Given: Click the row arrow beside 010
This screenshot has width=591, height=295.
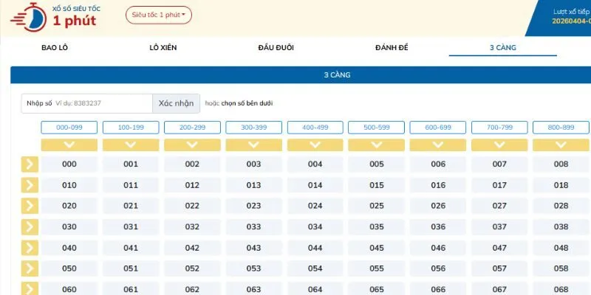Looking at the screenshot, I should click(x=30, y=185).
